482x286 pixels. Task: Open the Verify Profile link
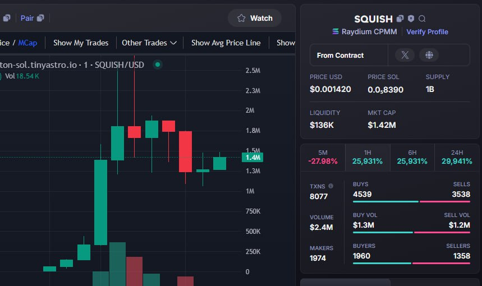[427, 31]
